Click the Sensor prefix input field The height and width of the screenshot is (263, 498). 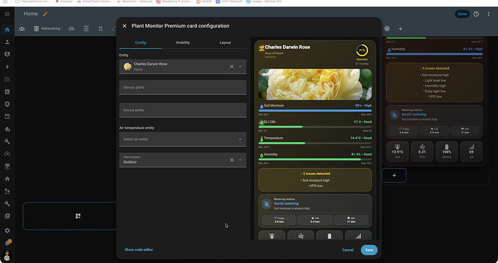[x=183, y=87]
